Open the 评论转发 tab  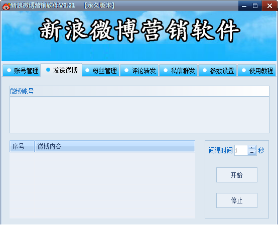(140, 71)
